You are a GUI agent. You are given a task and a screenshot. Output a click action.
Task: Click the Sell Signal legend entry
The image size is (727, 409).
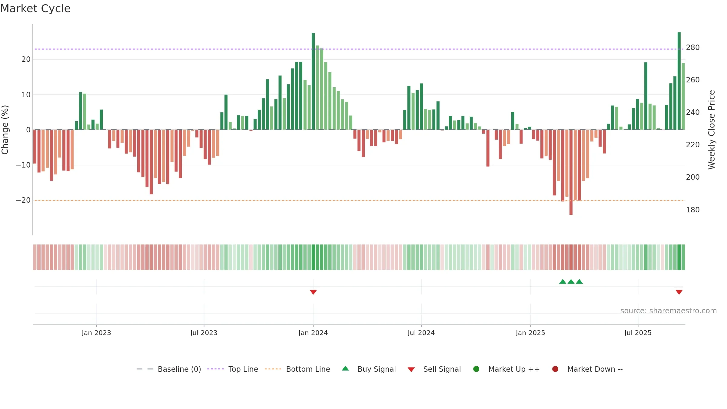(x=434, y=369)
